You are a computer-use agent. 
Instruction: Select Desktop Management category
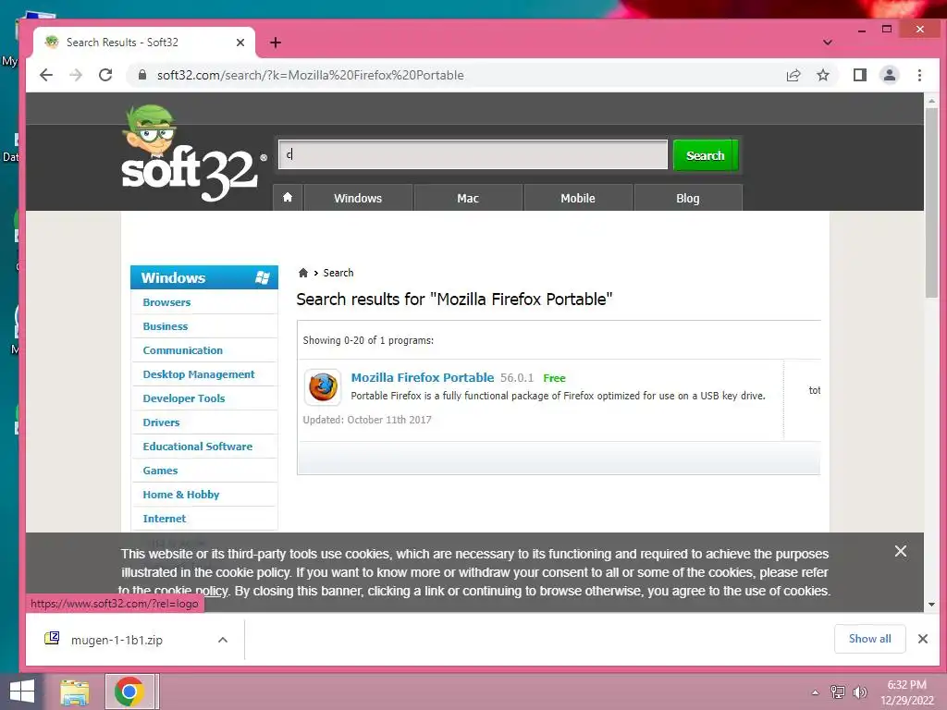tap(199, 374)
